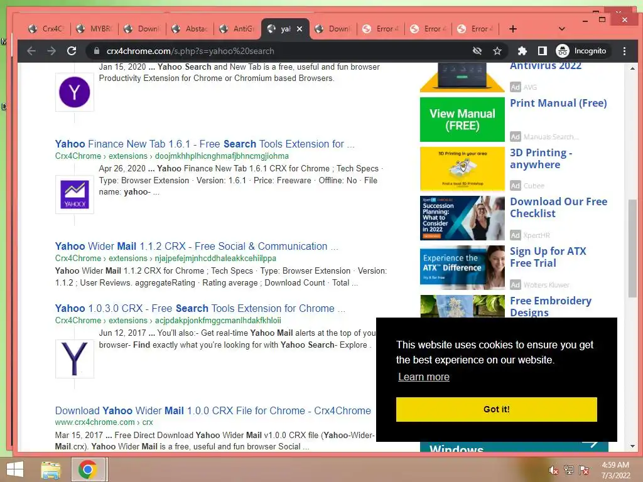Click the scroll down arrow
Viewport: 643px width, 482px height.
coord(632,446)
